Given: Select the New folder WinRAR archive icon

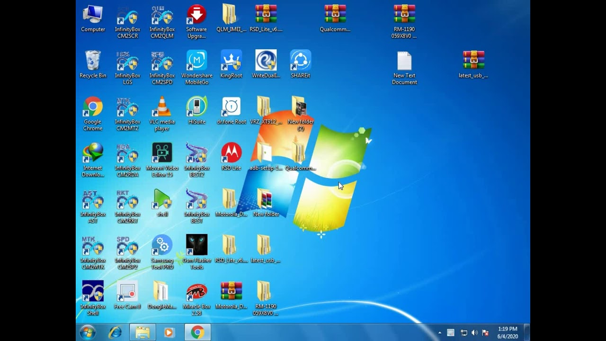Looking at the screenshot, I should pyautogui.click(x=266, y=204).
